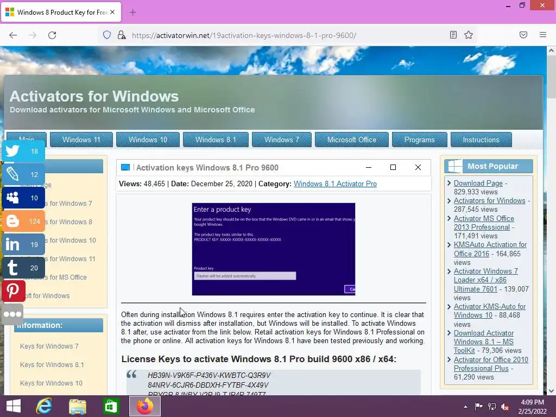Click the taskbar clock showing 4:09 PM
Image resolution: width=556 pixels, height=417 pixels.
532,407
